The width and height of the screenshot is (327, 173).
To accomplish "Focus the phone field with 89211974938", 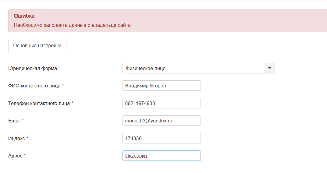I will [161, 103].
